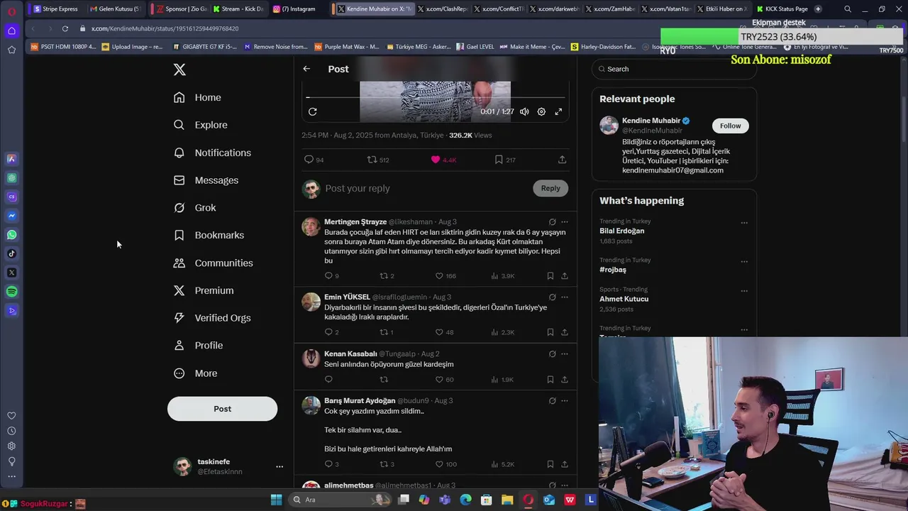Screen dimensions: 908x511
Task: Open more options for #rojbaş trend
Action: 744,262
